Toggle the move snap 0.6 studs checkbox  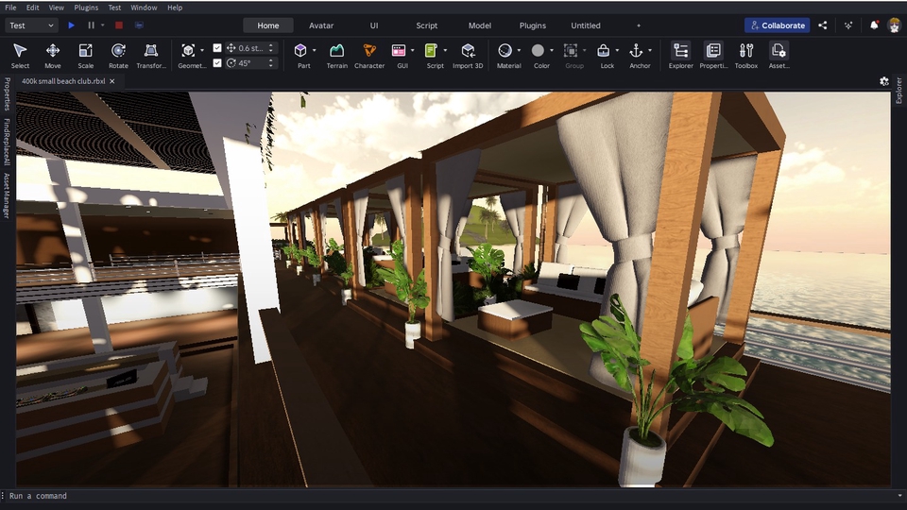pyautogui.click(x=218, y=48)
